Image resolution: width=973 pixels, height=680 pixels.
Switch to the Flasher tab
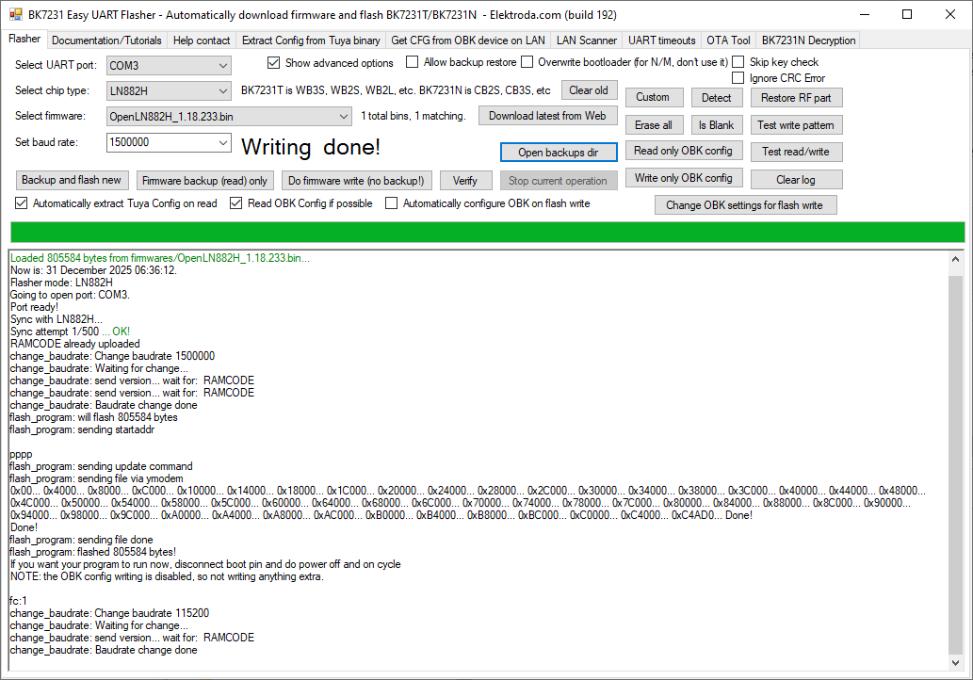click(24, 40)
